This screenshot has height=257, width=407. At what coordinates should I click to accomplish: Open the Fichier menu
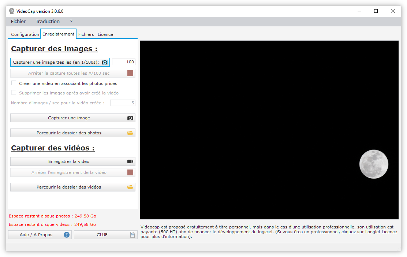[x=18, y=22]
